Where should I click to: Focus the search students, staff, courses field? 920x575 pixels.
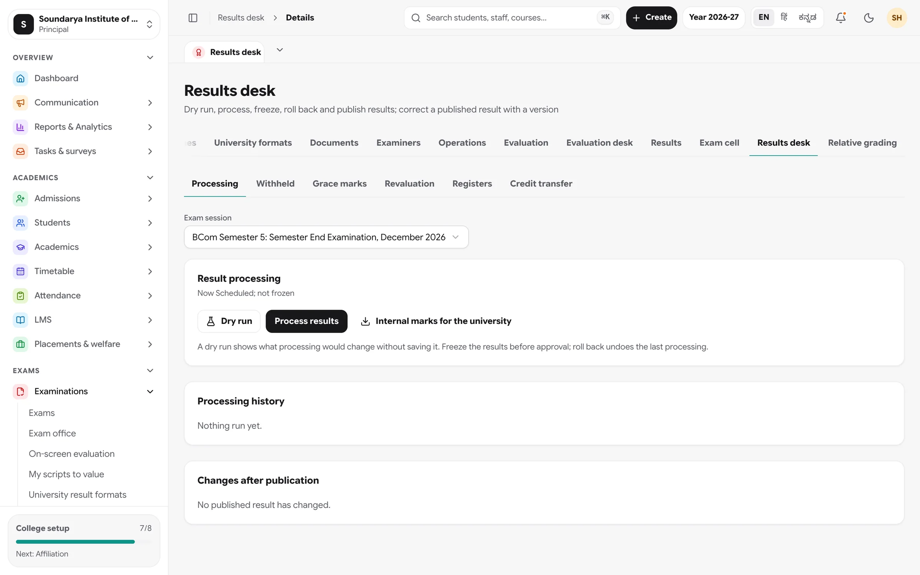pyautogui.click(x=512, y=18)
